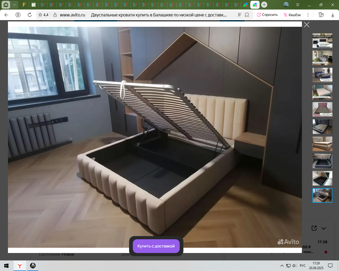Focus the www.avito.ru address field
Image resolution: width=339 pixels, height=271 pixels.
tap(73, 15)
